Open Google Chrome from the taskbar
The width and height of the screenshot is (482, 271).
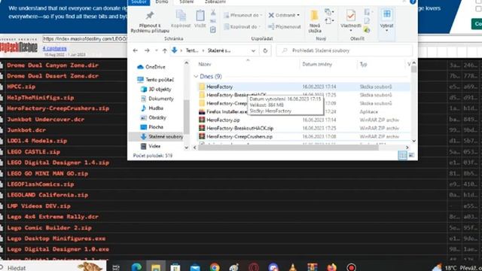[215, 267]
